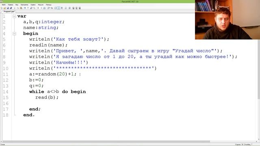Click the horizontal scrollbar left arrow
The width and height of the screenshot is (260, 146).
[x=1, y=142]
